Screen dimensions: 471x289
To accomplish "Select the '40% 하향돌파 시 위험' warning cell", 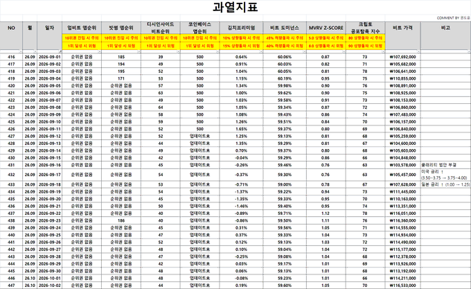I will pyautogui.click(x=285, y=46).
